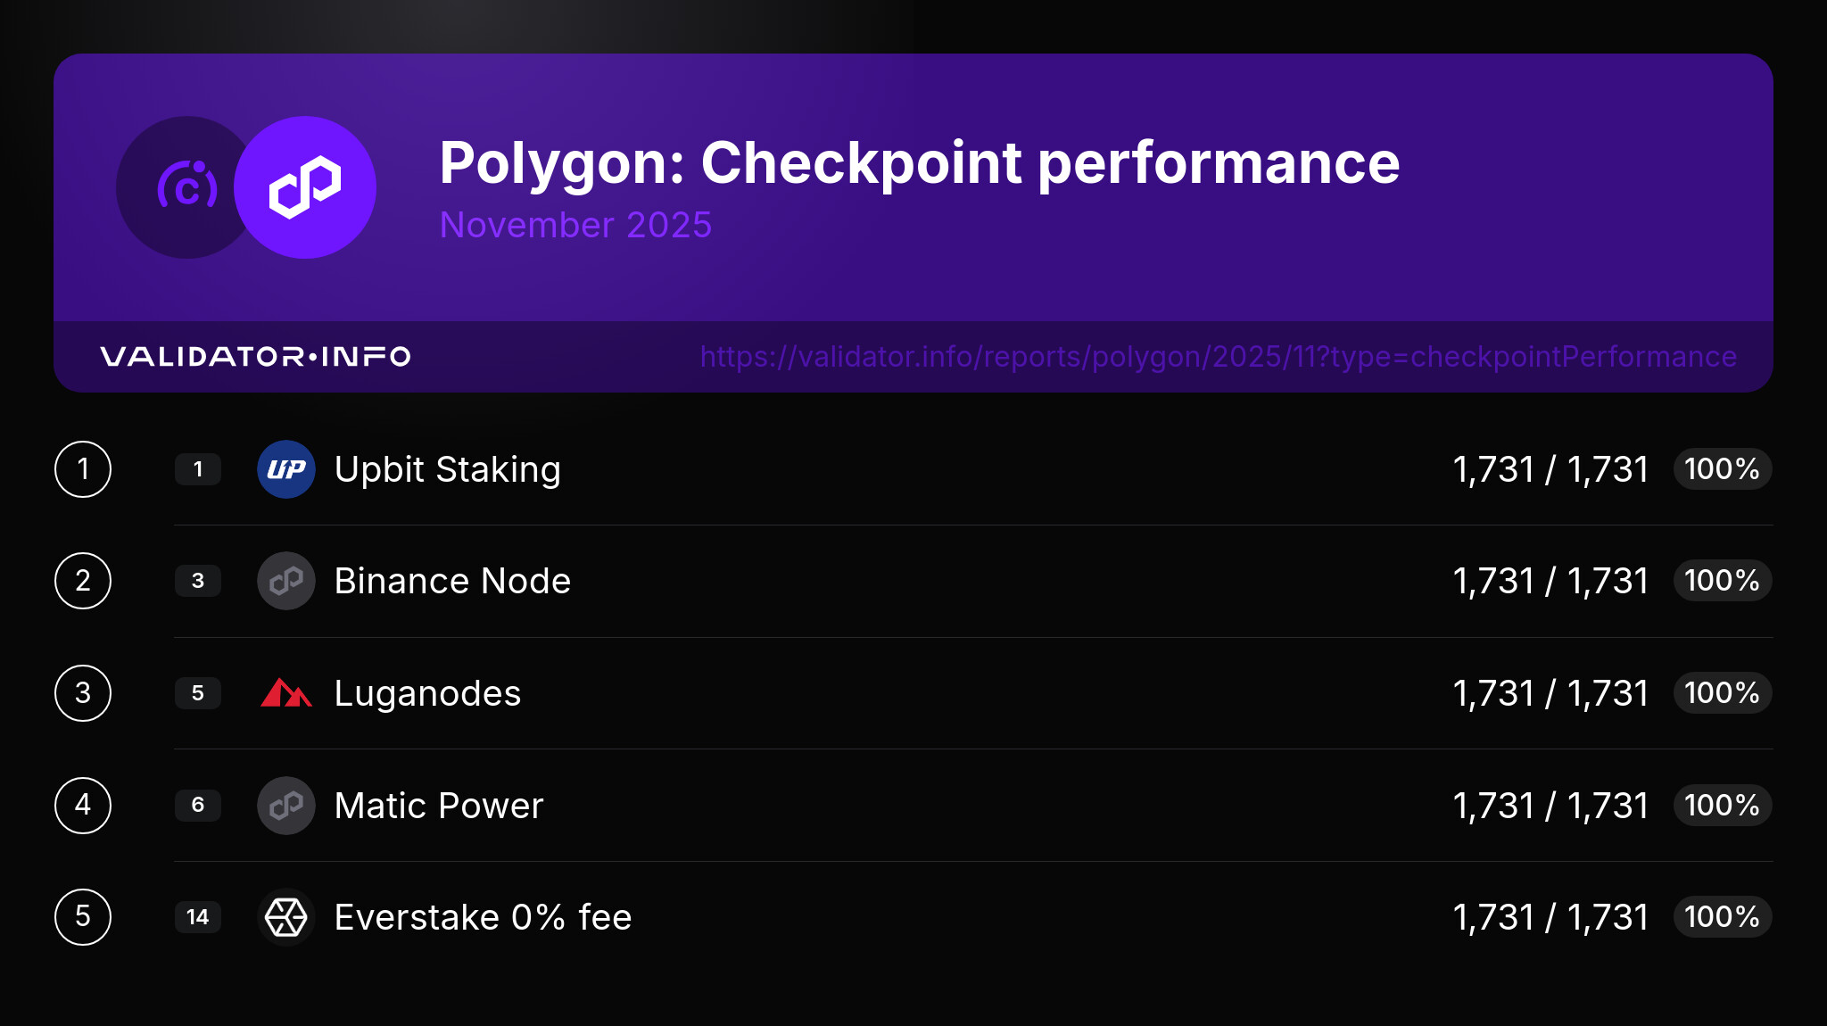1827x1026 pixels.
Task: Click the validator ID 14 badge
Action: (x=198, y=917)
